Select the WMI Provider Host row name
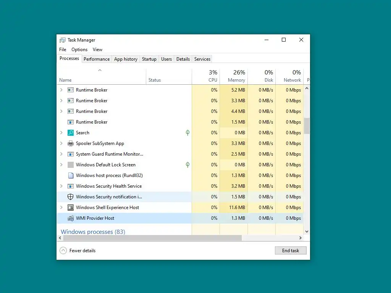 [95, 218]
